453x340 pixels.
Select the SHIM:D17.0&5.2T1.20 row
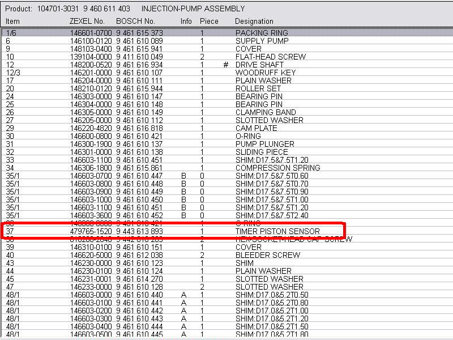tap(227, 318)
